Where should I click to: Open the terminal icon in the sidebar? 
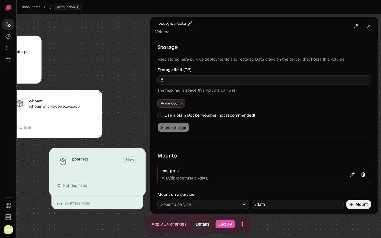click(x=8, y=48)
